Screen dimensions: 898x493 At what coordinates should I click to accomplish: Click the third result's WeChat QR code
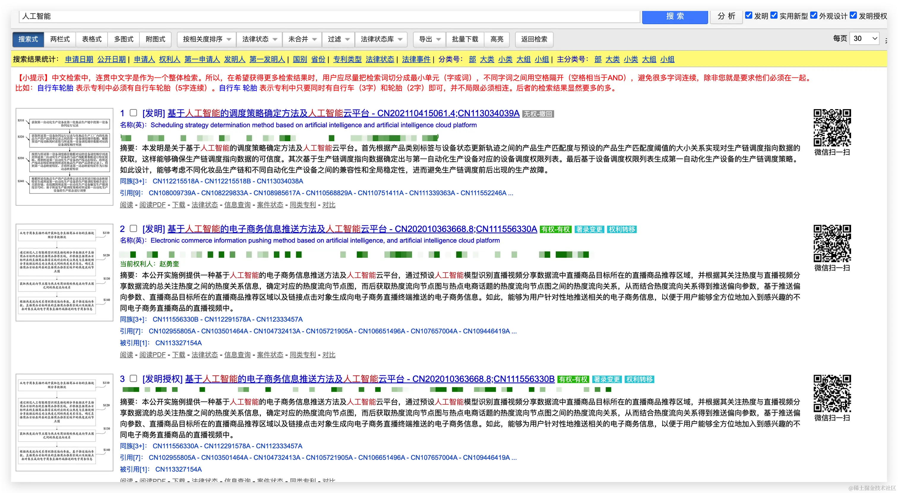pyautogui.click(x=832, y=393)
